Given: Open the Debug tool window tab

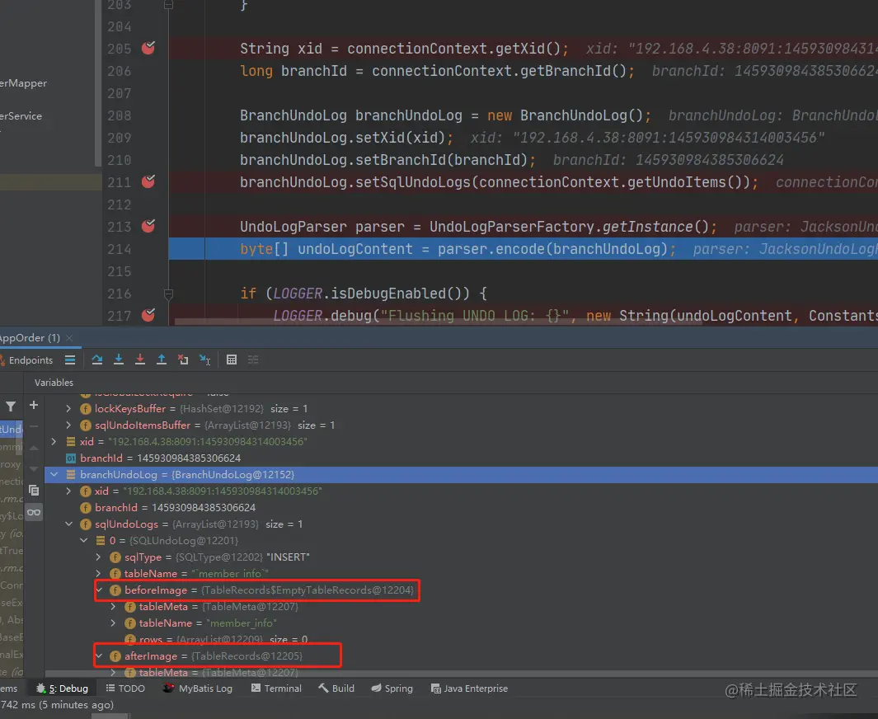Looking at the screenshot, I should (62, 688).
